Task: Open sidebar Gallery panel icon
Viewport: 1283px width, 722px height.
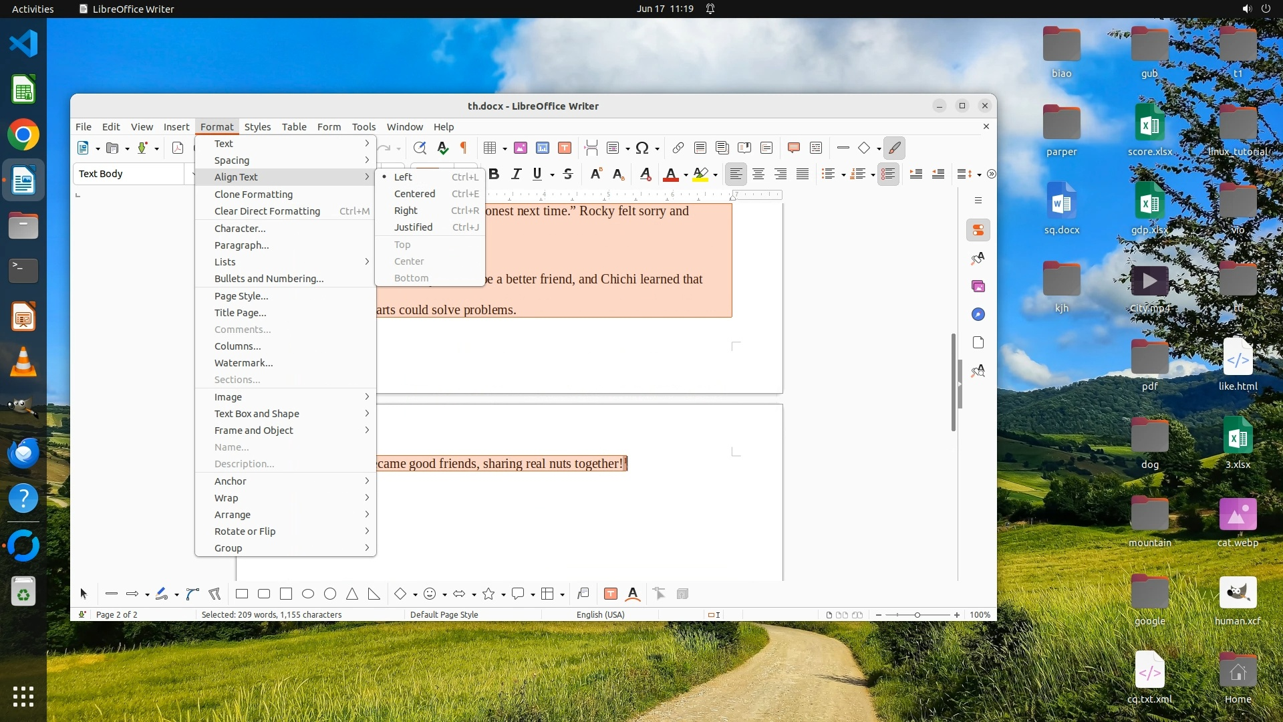Action: tap(978, 286)
